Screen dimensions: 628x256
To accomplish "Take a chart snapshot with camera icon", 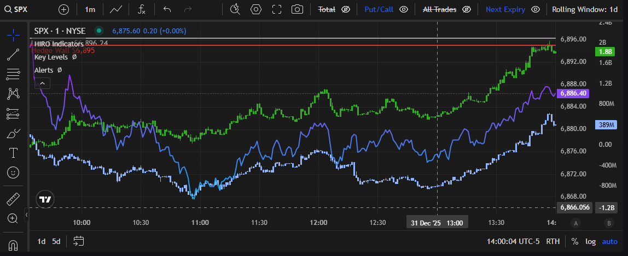I will (x=297, y=9).
